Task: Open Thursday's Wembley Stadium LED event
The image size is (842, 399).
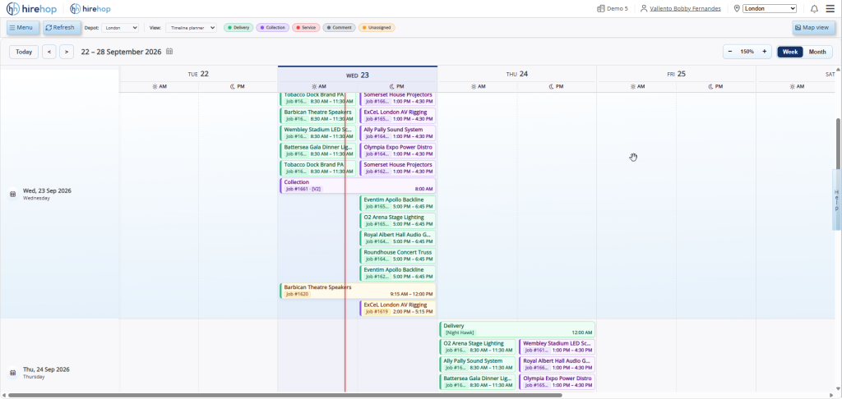Action: [x=557, y=346]
